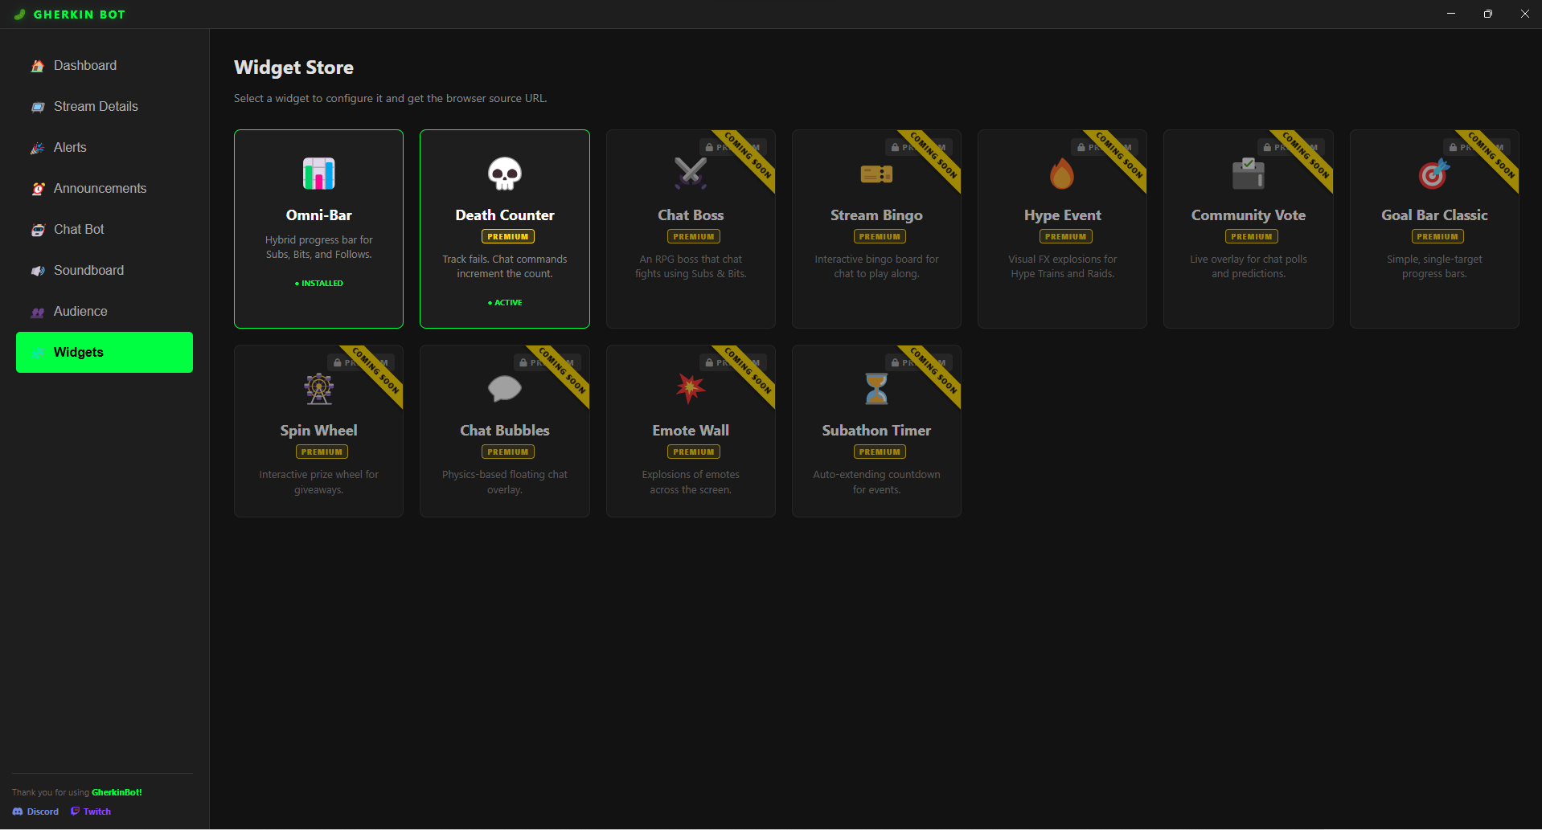Select the Stream Details sidebar icon
The height and width of the screenshot is (830, 1542).
tap(37, 106)
